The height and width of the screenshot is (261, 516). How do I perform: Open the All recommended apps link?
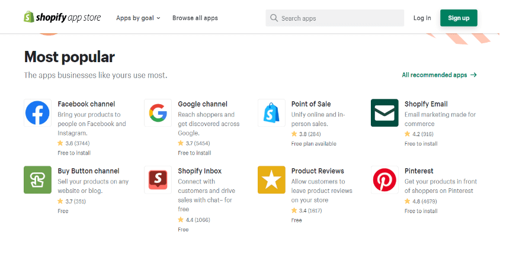click(440, 75)
